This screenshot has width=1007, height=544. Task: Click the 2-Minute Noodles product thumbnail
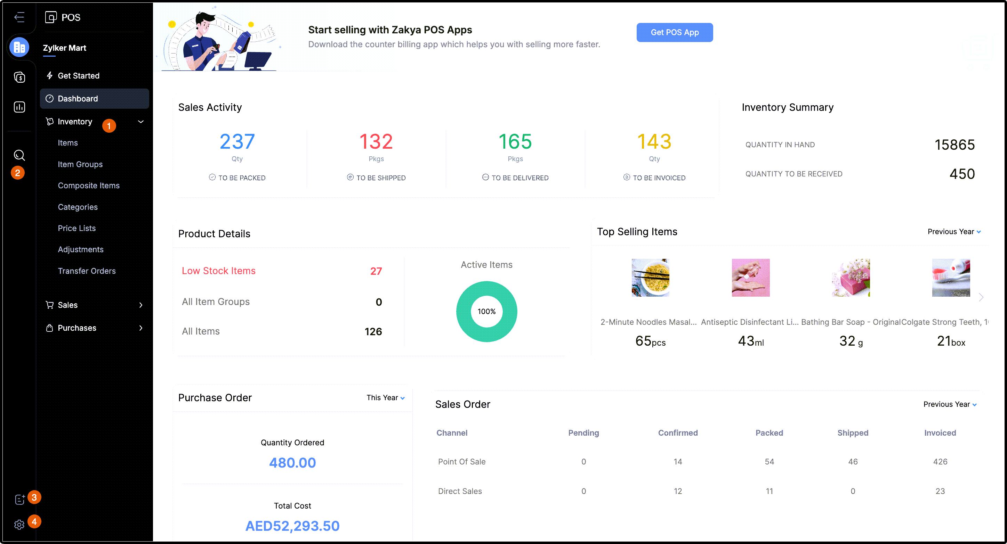pos(650,277)
